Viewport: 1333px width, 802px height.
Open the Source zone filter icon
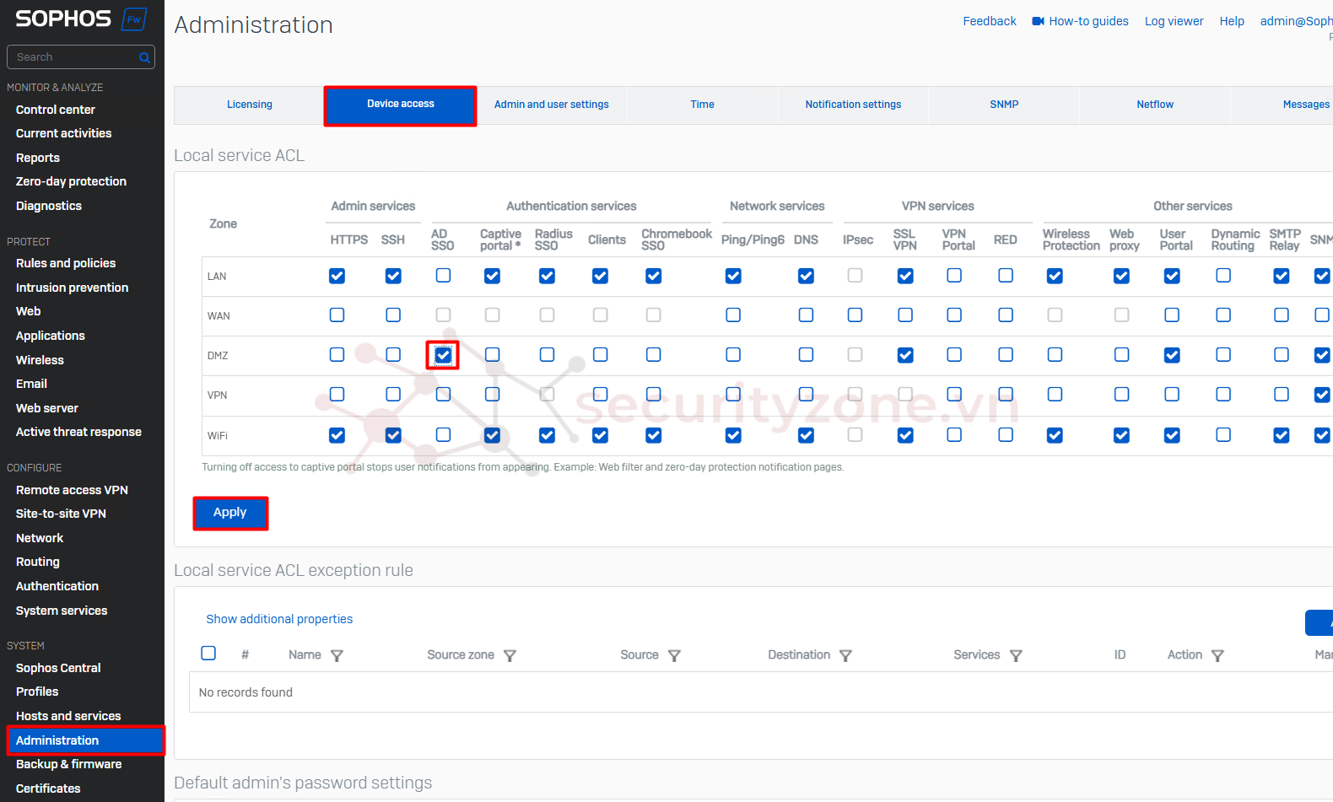(x=510, y=655)
